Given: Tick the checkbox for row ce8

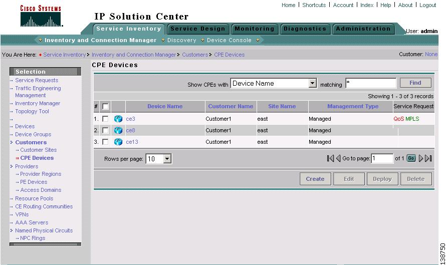Looking at the screenshot, I should [105, 130].
